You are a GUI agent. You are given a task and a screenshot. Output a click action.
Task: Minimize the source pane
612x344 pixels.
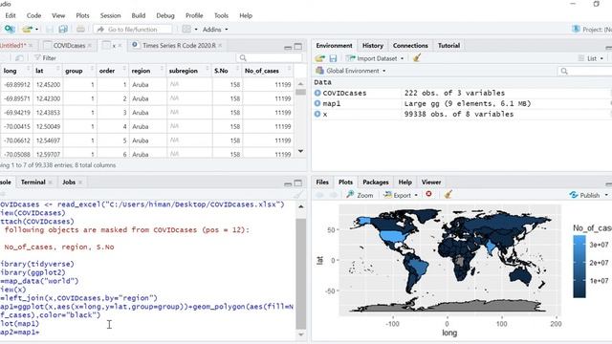[288, 47]
